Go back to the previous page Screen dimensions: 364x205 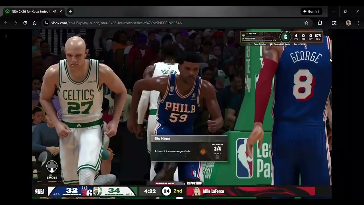pyautogui.click(x=6, y=23)
